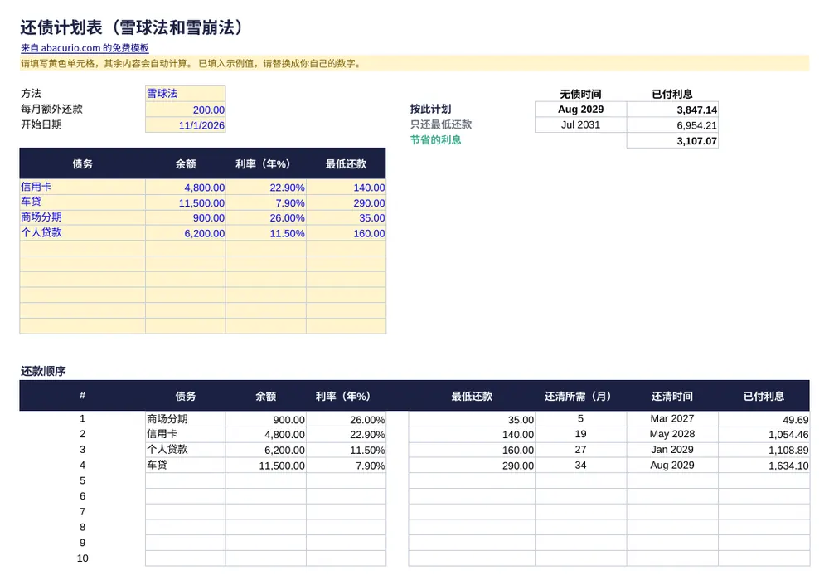Select months-to-payoff 27 in the 个人贷款 row
The width and height of the screenshot is (829, 585).
coord(580,450)
